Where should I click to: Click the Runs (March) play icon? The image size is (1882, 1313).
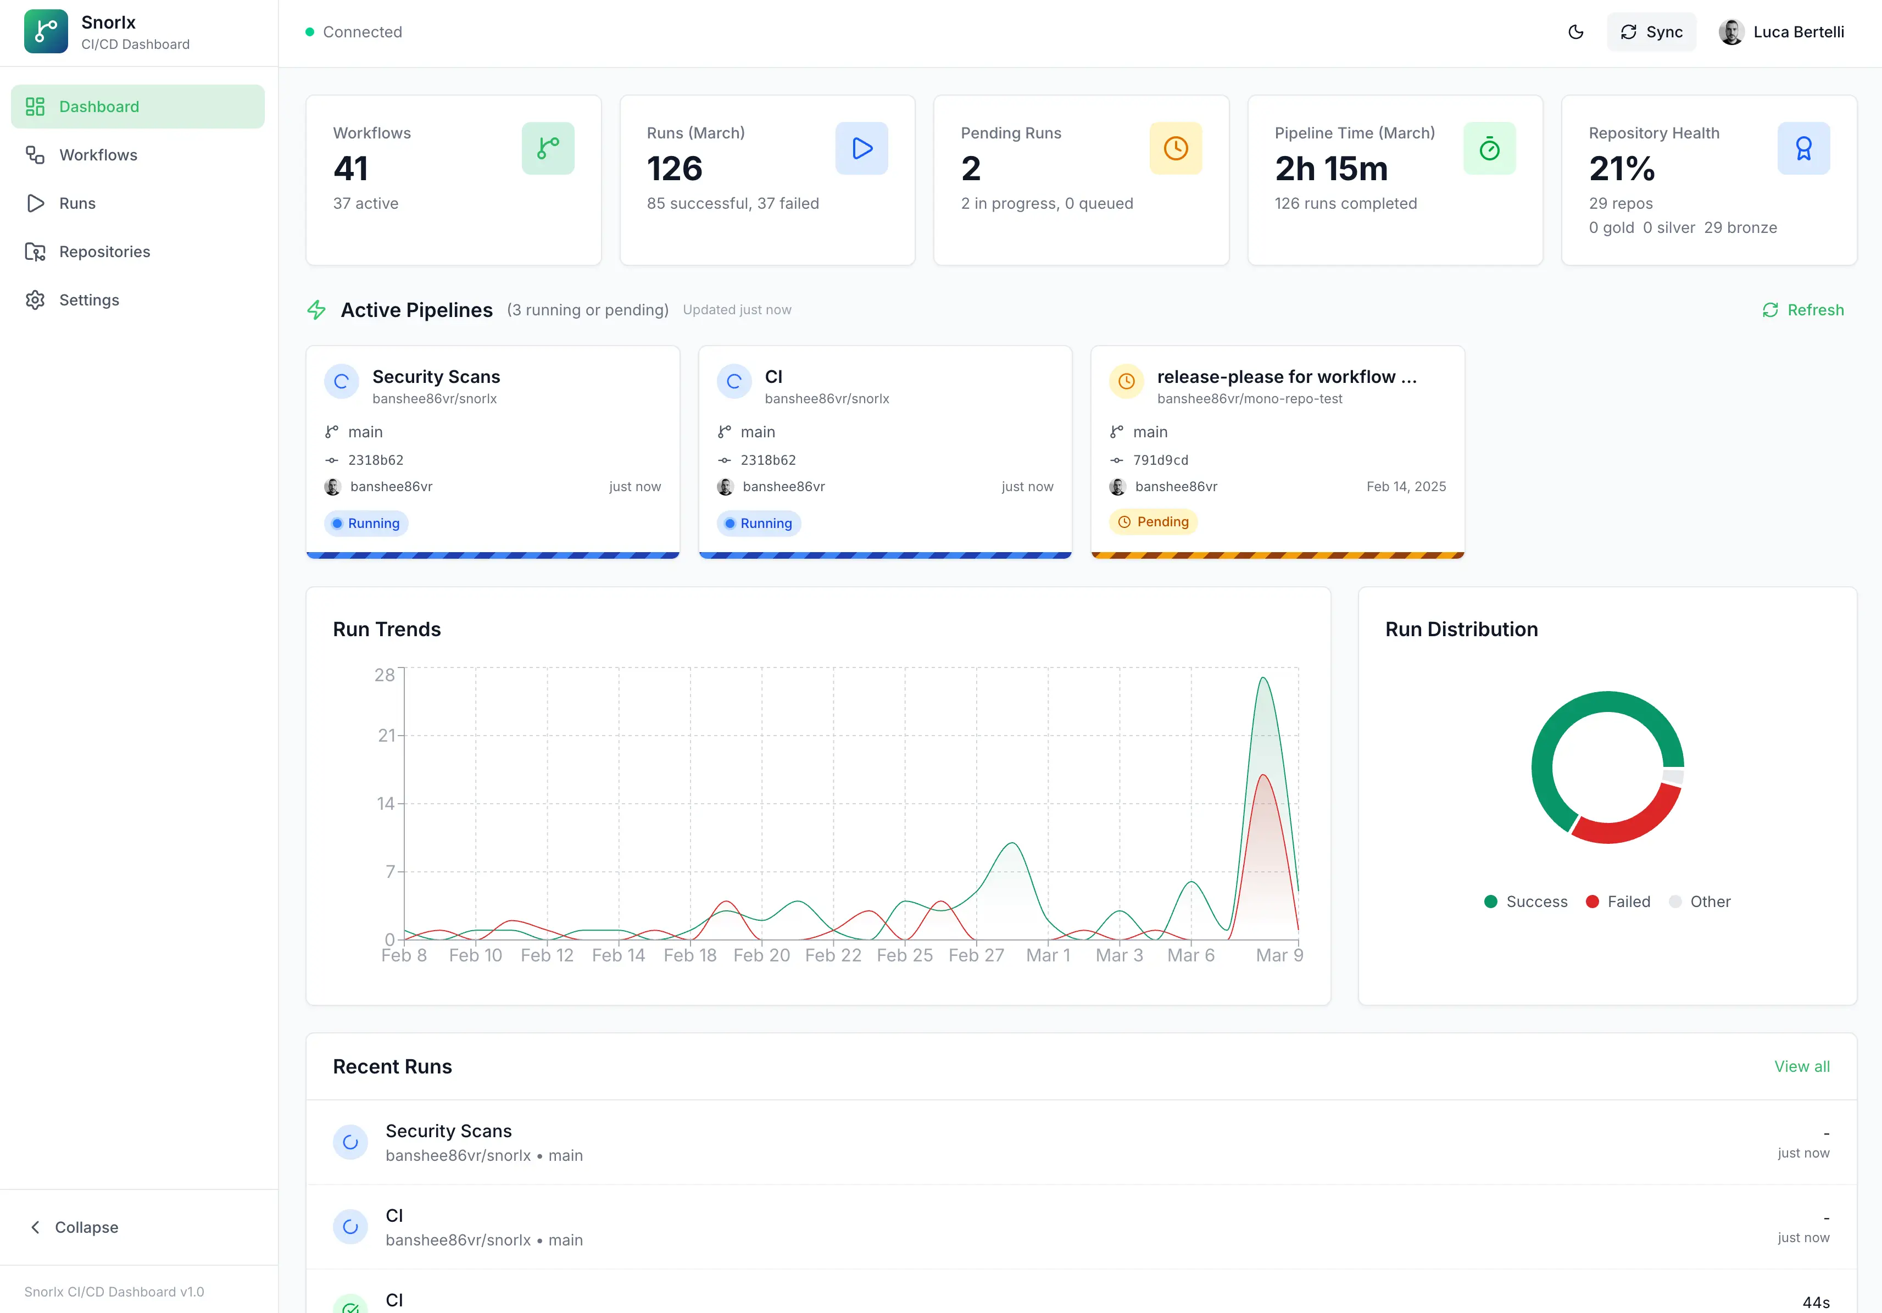pos(861,148)
